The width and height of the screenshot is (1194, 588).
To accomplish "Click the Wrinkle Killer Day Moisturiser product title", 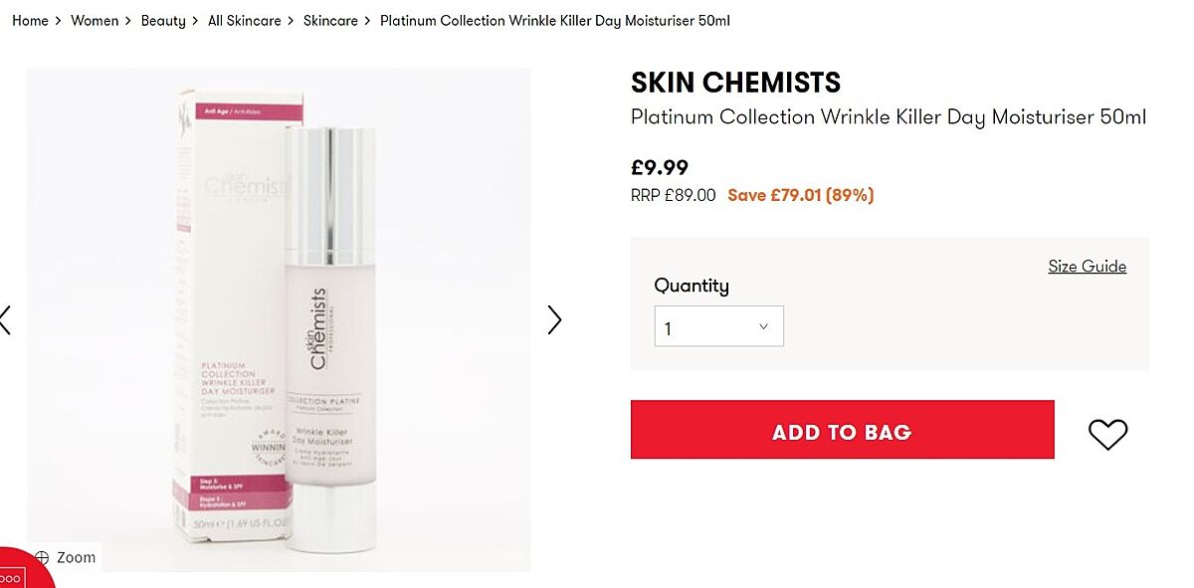I will pos(889,117).
